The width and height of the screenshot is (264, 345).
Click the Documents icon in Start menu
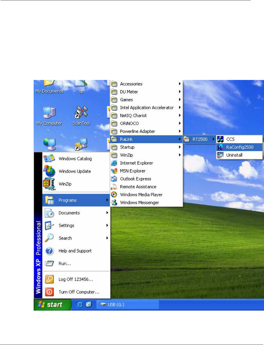[49, 213]
